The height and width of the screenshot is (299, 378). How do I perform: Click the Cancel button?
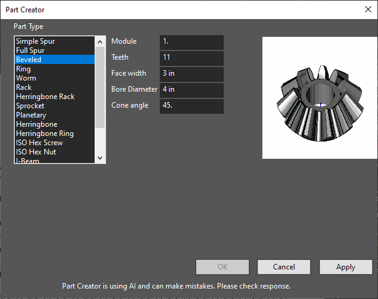[284, 267]
